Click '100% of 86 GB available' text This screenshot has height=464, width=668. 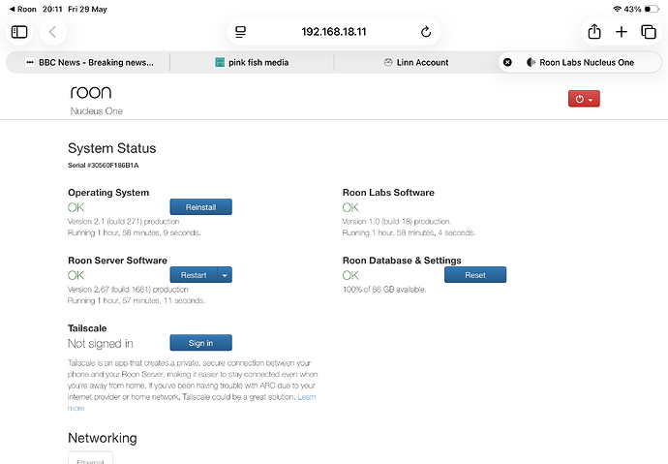[384, 290]
